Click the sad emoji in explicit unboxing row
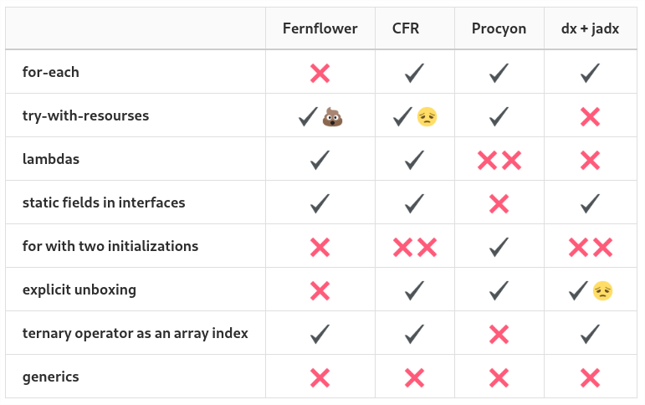645x405 pixels. pyautogui.click(x=602, y=291)
